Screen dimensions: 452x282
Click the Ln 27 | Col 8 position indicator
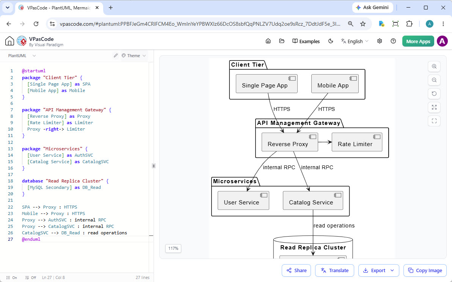pyautogui.click(x=53, y=278)
